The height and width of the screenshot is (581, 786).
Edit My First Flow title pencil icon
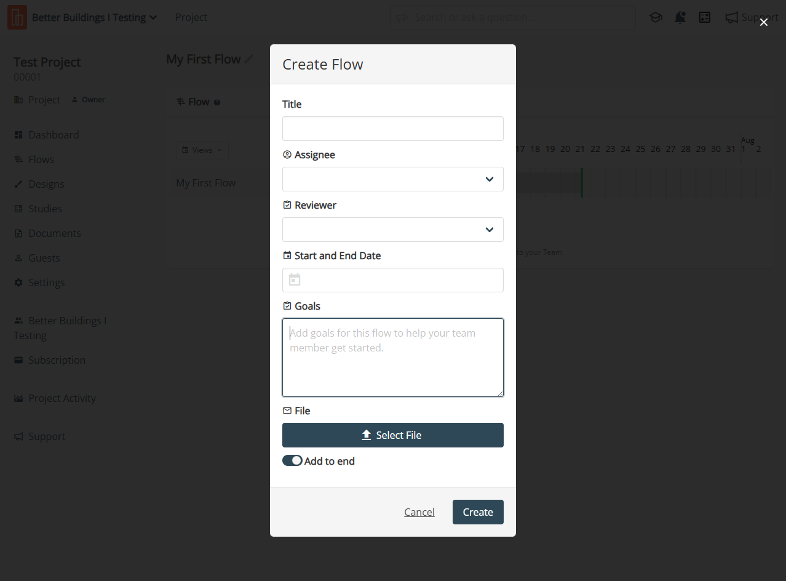tap(249, 59)
